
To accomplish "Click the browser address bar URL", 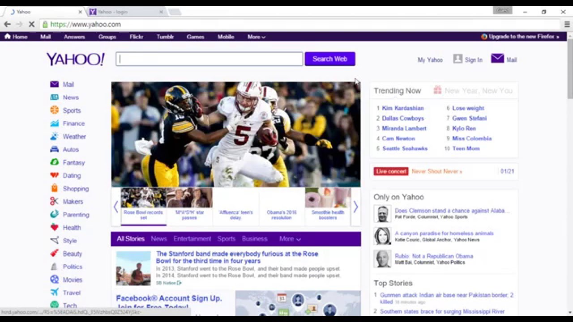I will click(86, 24).
